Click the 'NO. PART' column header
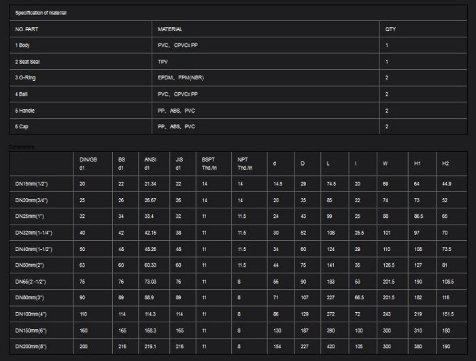This screenshot has height=361, width=476. 27,29
